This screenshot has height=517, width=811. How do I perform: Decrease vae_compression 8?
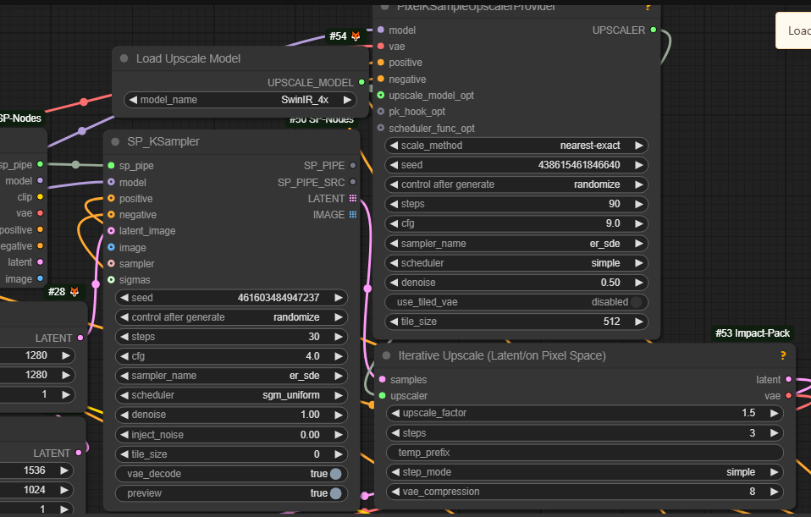click(x=395, y=492)
